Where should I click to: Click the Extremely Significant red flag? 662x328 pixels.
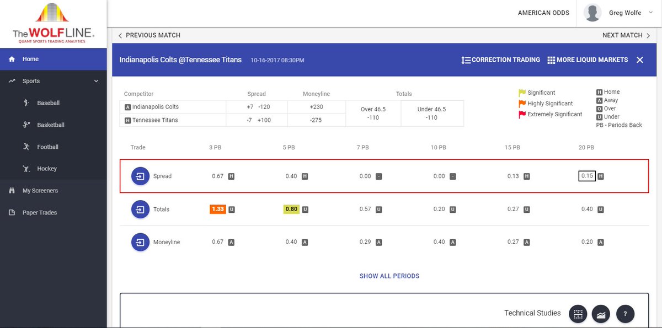coord(522,115)
